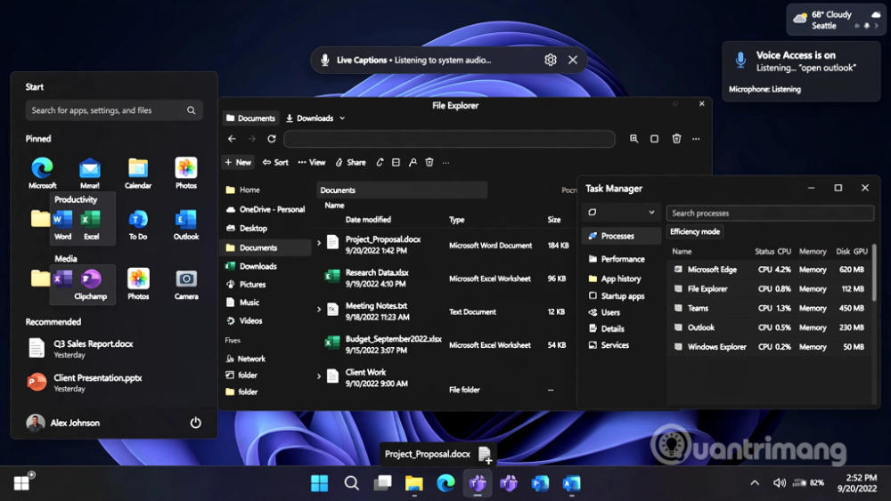
Task: Click the delete icon in command bar
Action: coord(429,162)
